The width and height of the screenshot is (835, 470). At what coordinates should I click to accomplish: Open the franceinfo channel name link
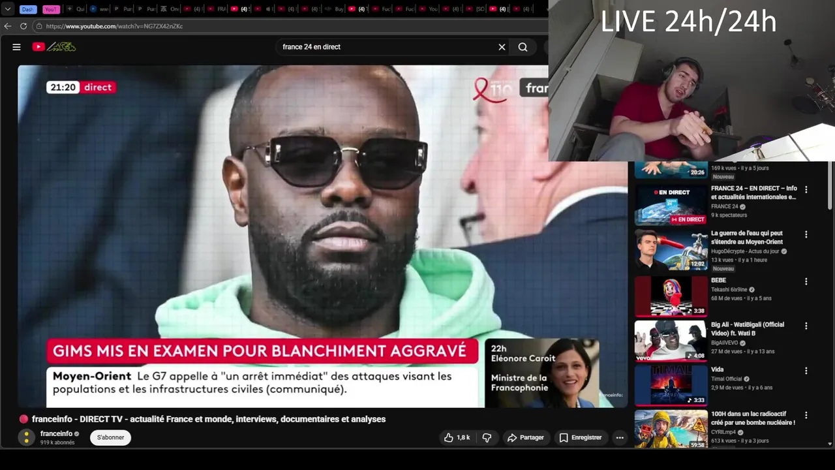point(56,433)
